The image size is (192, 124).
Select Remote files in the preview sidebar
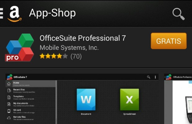(x=30, y=118)
